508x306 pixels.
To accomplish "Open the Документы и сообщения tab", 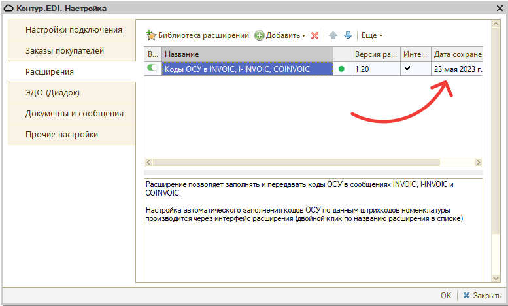I will click(x=72, y=114).
